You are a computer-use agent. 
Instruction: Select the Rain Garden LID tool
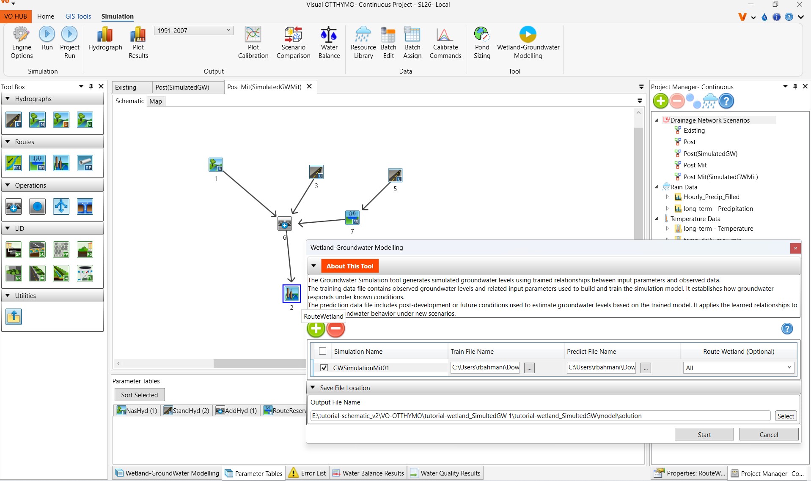tap(85, 250)
